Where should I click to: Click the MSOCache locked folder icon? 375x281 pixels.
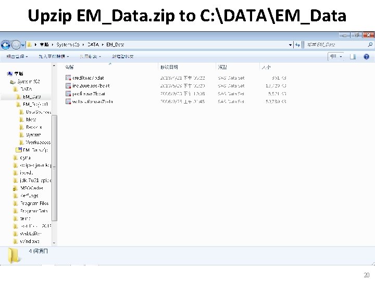pyautogui.click(x=15, y=188)
